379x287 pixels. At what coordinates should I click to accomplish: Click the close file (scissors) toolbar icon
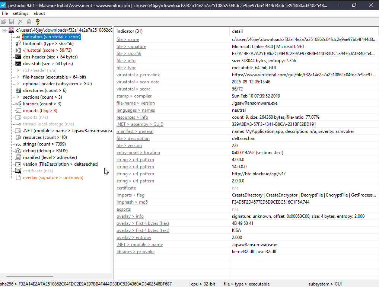(x=20, y=22)
